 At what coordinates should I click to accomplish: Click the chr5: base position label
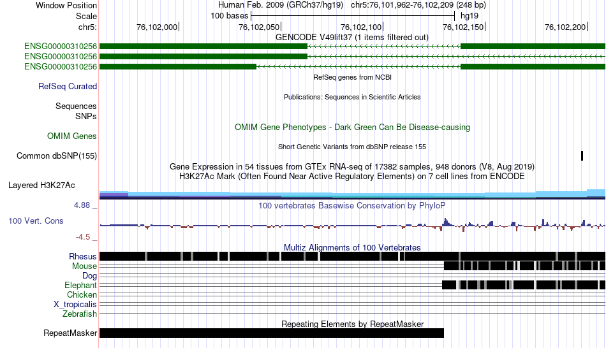(x=87, y=27)
